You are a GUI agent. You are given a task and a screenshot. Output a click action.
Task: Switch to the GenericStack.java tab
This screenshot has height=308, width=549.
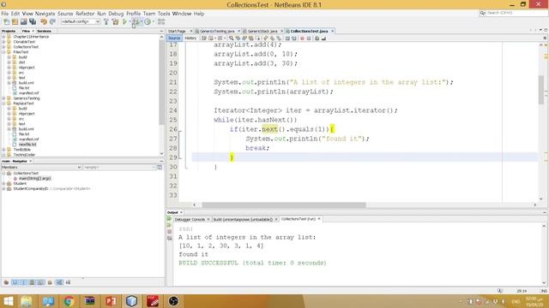click(262, 31)
